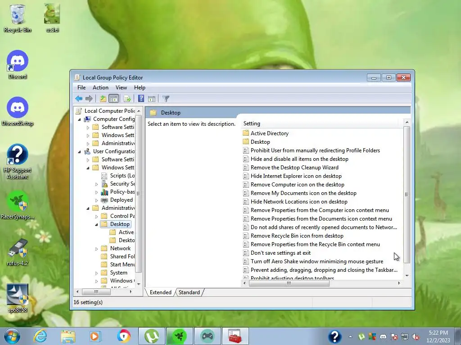Select Active Directory child under Desktop tree node
461x345 pixels.
pos(126,232)
